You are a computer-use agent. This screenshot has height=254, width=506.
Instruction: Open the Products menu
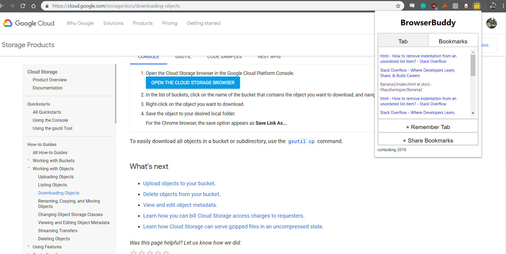(143, 23)
